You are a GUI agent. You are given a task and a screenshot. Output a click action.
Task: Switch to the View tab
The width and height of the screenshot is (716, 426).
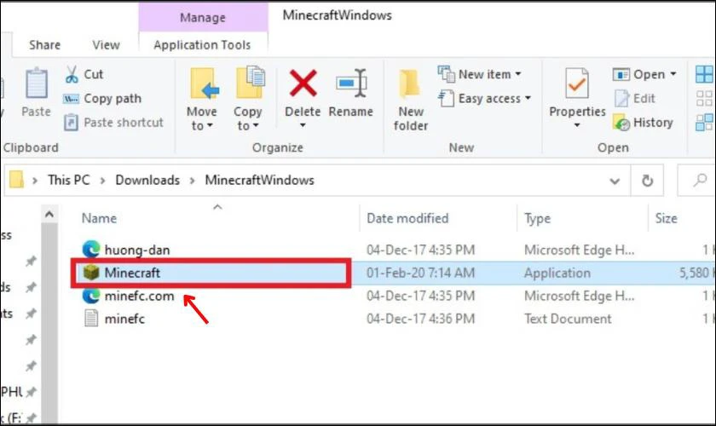(106, 45)
